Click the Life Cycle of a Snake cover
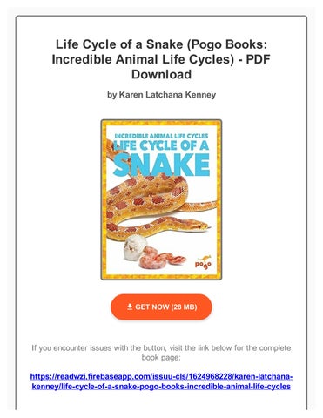Image resolution: width=323 pixels, height=418 pixels. click(161, 199)
